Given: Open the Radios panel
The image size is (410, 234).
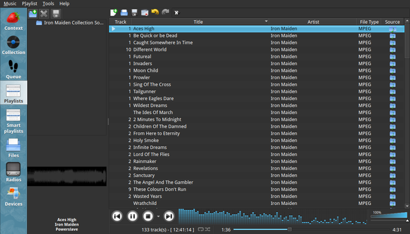Looking at the screenshot, I should (x=14, y=171).
